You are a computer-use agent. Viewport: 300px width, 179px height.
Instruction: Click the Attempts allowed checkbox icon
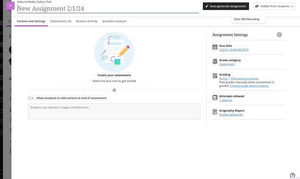(215, 98)
